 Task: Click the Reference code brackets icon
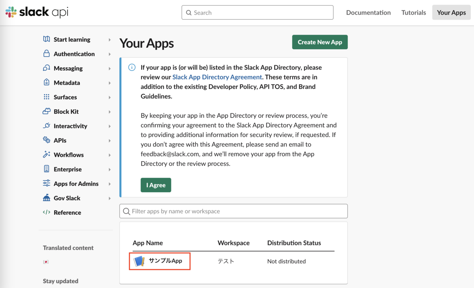[x=47, y=212]
